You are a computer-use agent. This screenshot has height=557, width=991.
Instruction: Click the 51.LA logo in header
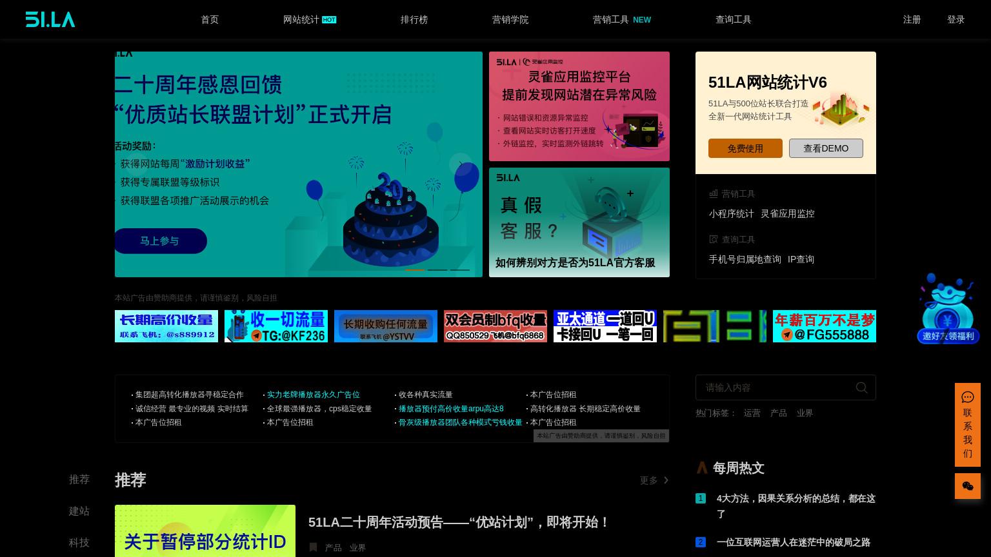[x=50, y=19]
